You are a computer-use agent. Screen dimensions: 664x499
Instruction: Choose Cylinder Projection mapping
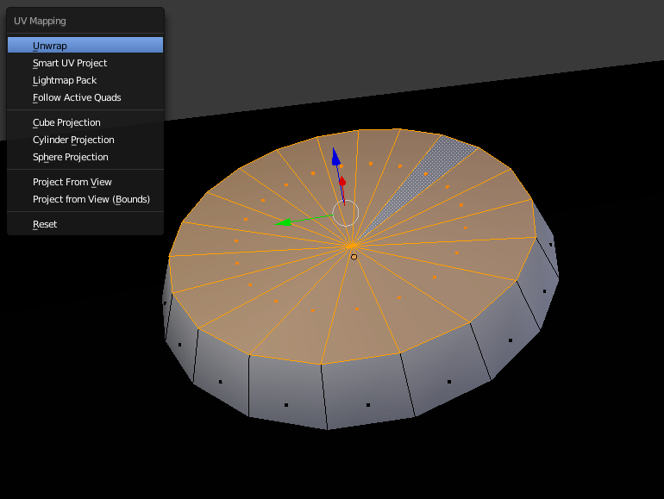(x=73, y=140)
